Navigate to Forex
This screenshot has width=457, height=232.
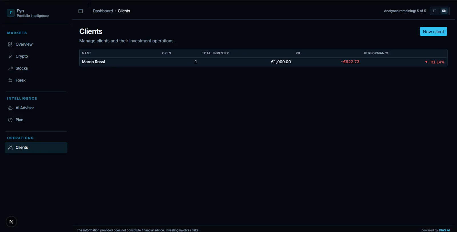(x=36, y=80)
